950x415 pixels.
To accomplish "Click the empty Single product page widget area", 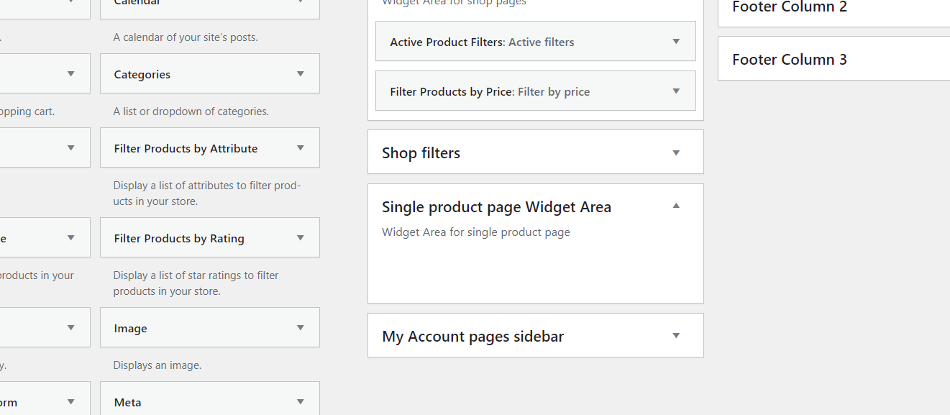I will [535, 272].
